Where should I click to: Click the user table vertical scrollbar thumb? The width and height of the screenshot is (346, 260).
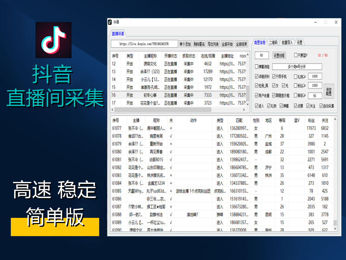(335, 223)
